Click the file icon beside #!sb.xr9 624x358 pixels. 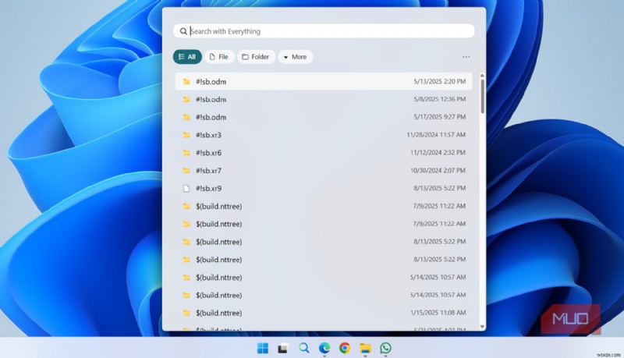[x=186, y=189]
